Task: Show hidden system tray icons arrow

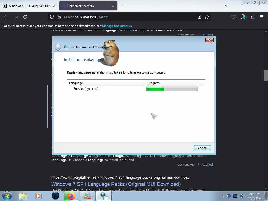Action: click(222, 196)
